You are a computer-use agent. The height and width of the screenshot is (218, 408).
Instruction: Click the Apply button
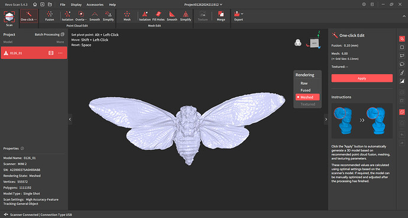click(362, 78)
